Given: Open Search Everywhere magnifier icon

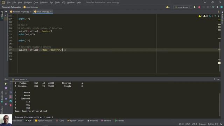Looking at the screenshot, I should point(213,7).
